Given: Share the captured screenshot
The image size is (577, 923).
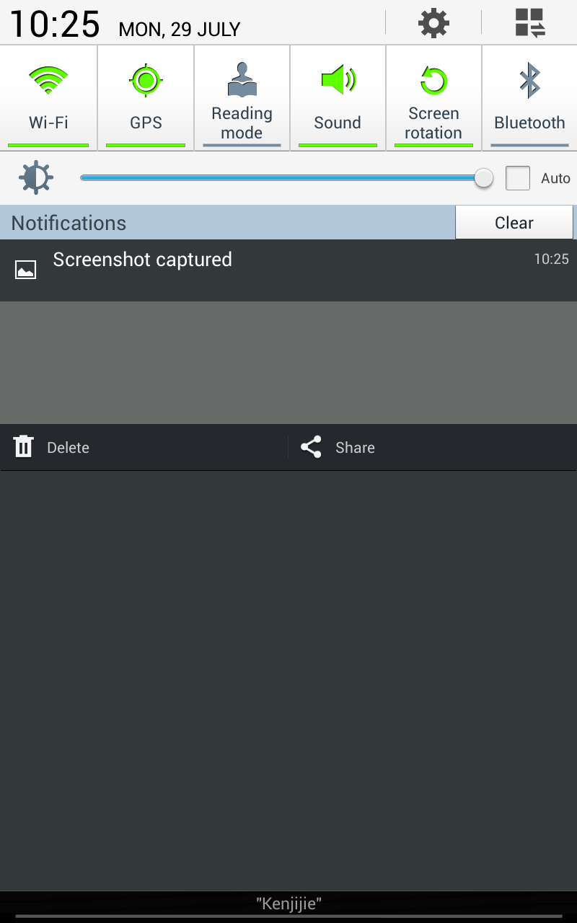Looking at the screenshot, I should click(x=433, y=448).
